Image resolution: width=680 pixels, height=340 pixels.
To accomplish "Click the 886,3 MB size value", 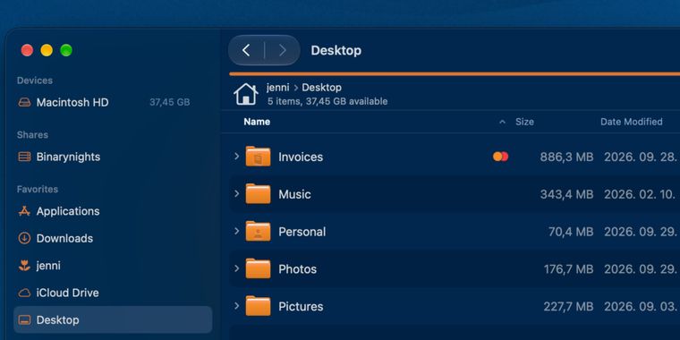I will (x=566, y=157).
